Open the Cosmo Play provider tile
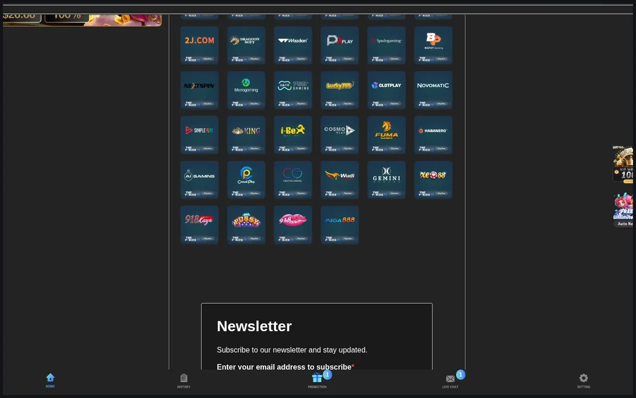This screenshot has height=398, width=636. [340, 135]
